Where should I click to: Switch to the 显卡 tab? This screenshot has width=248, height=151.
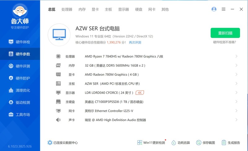(95, 10)
